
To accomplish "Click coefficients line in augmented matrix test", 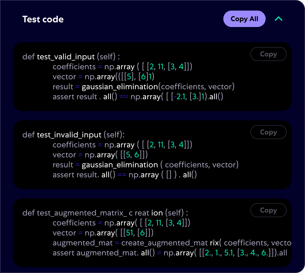I will tap(121, 223).
